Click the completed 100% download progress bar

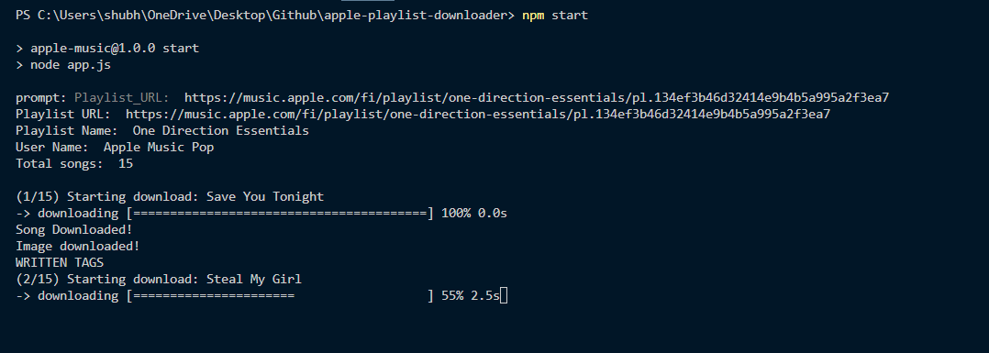coord(280,213)
